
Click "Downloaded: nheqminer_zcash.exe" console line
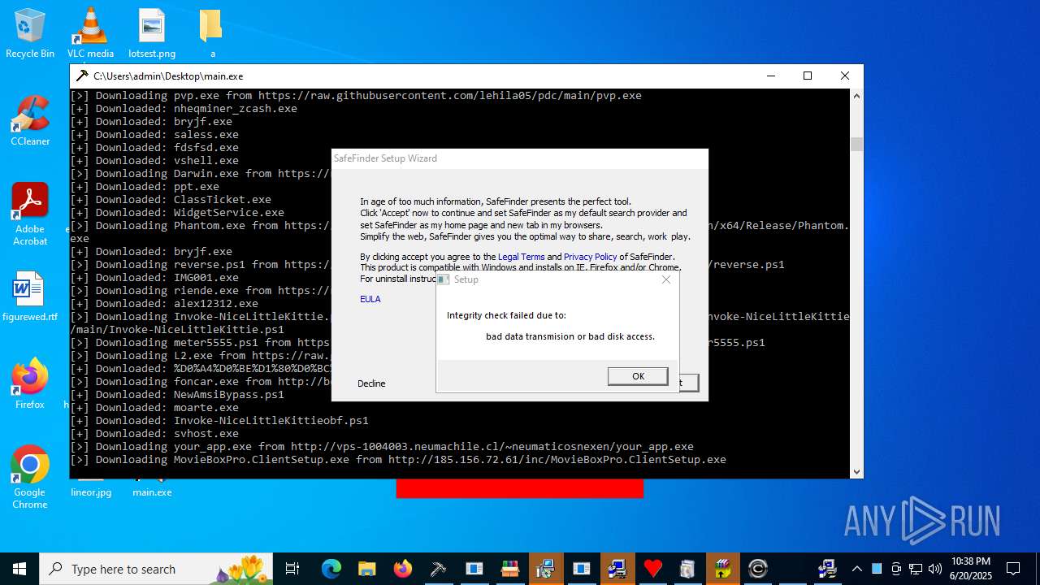[x=184, y=108]
